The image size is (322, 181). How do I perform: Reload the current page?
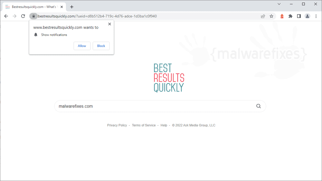[x=23, y=16]
